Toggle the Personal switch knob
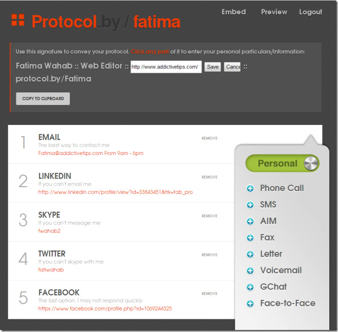 [311, 163]
